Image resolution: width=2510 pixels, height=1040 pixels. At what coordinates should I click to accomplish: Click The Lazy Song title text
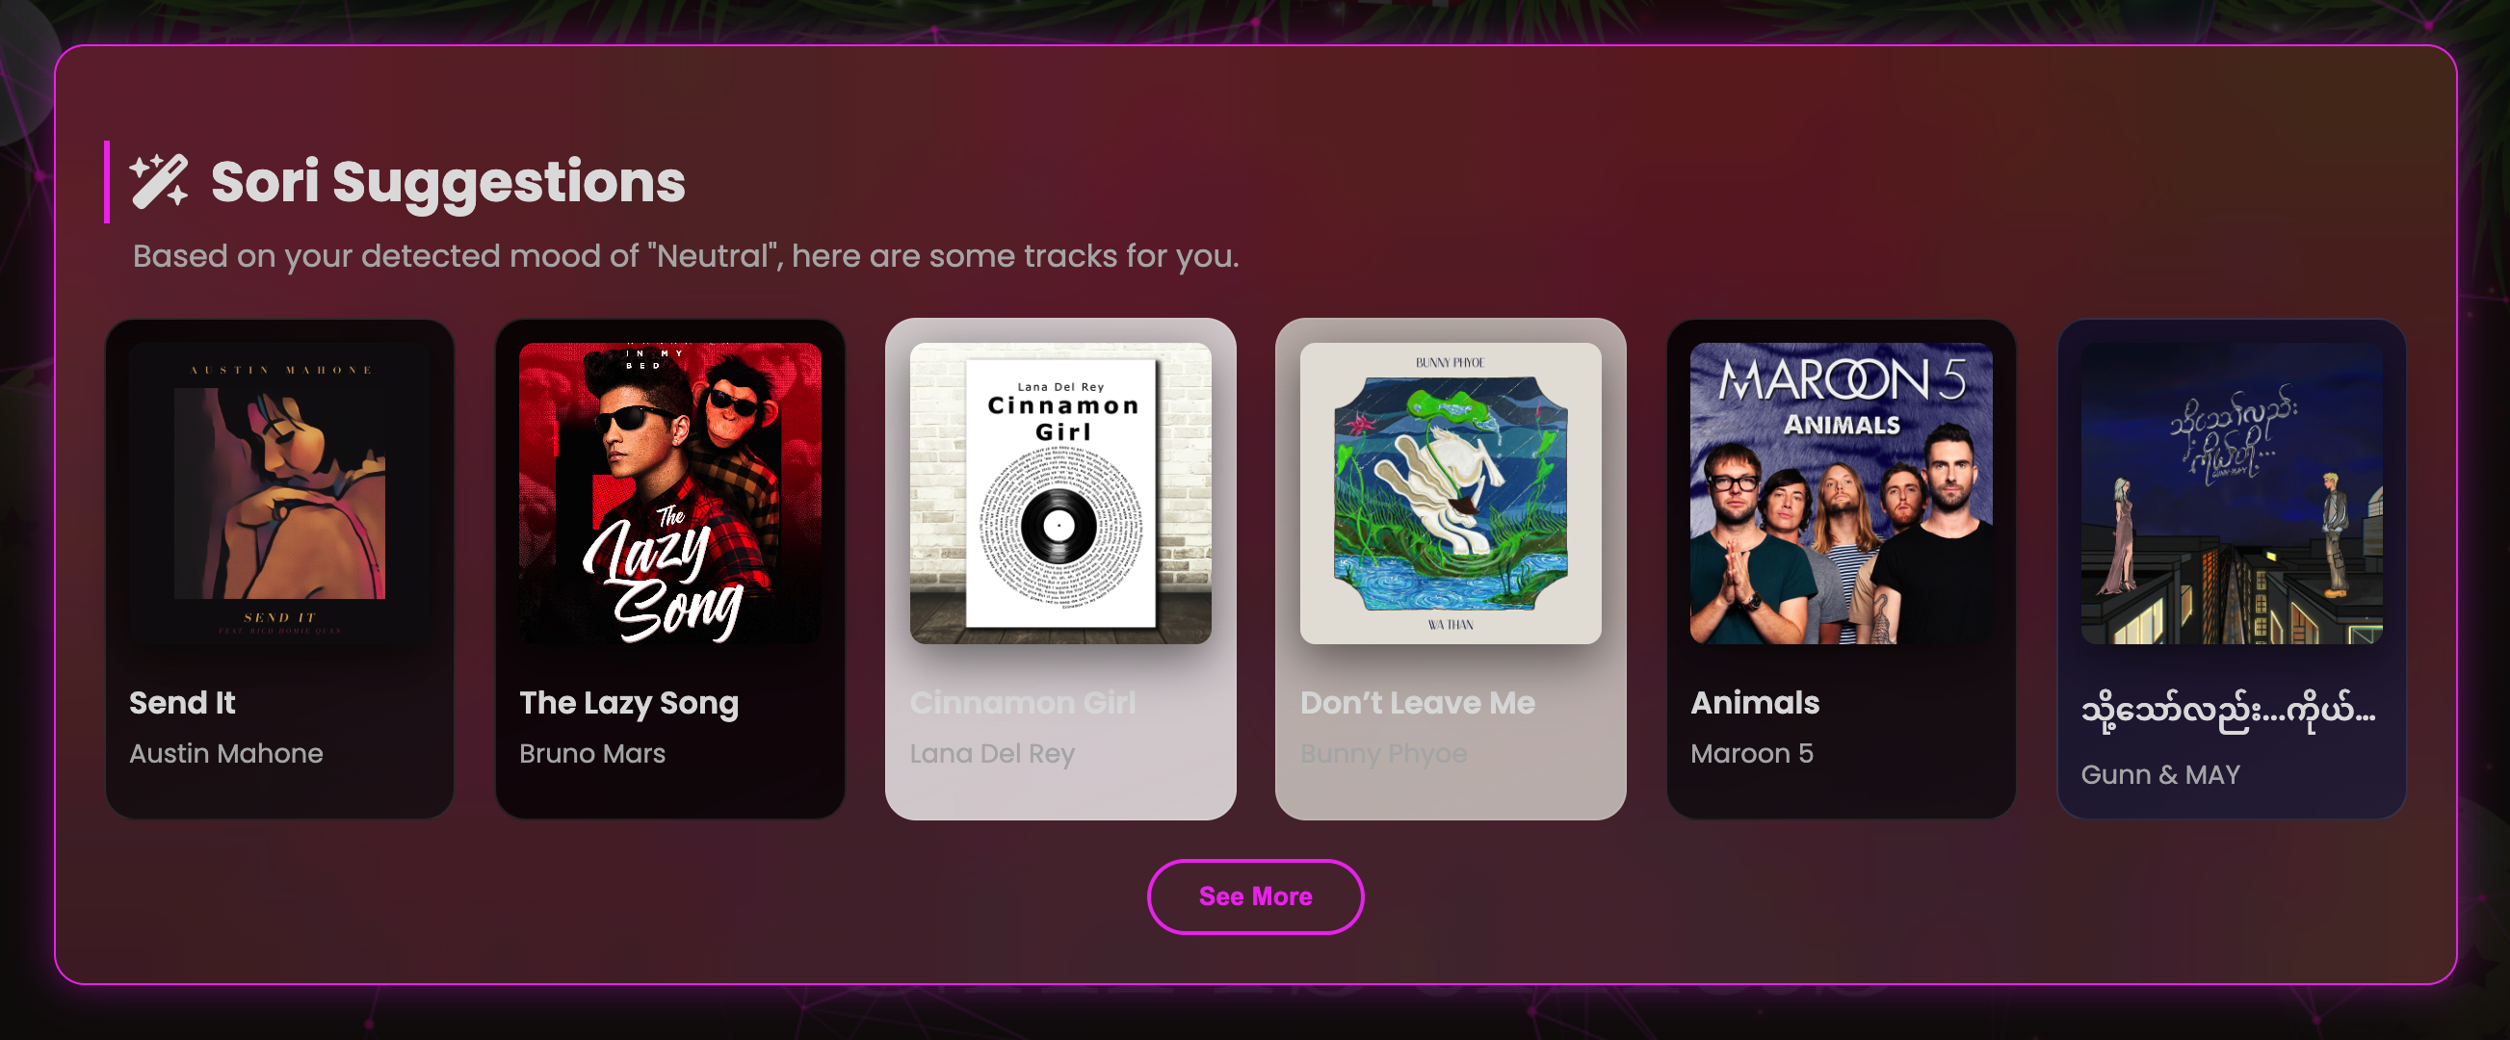(629, 702)
